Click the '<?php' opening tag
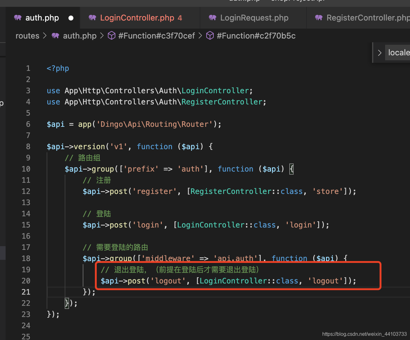The image size is (410, 340). point(58,68)
